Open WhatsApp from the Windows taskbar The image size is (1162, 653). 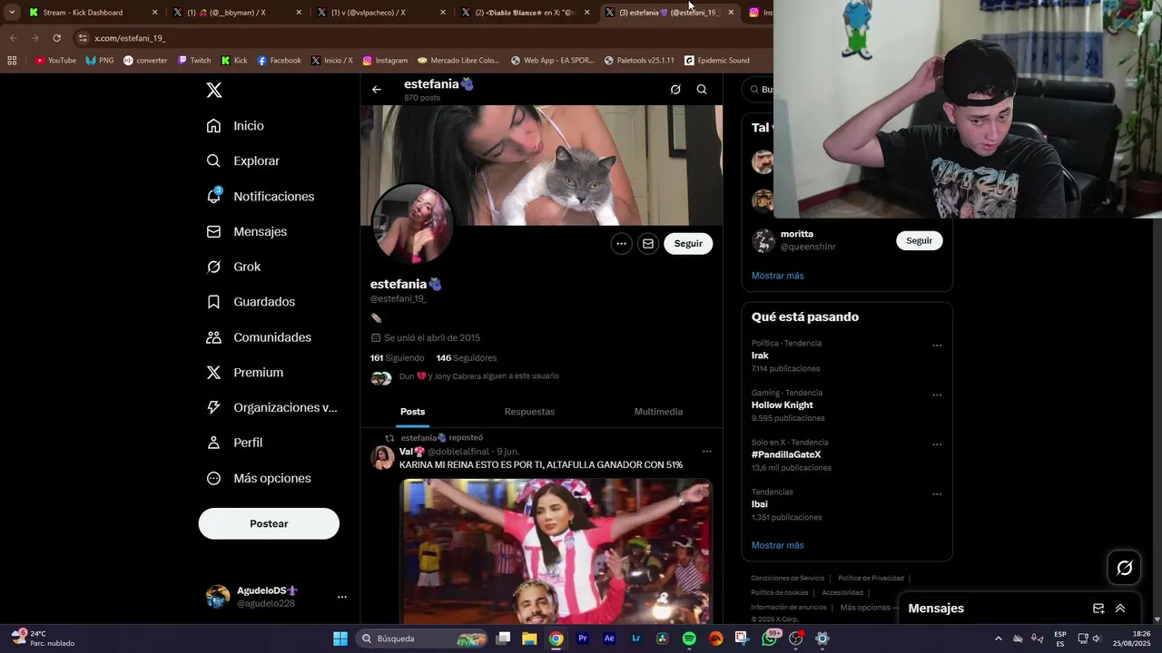[770, 638]
